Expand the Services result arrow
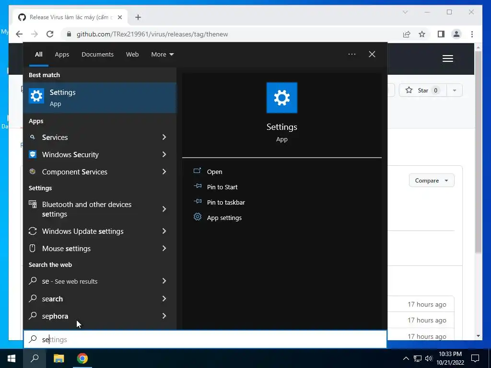Screen dimensions: 491x368 pyautogui.click(x=164, y=137)
